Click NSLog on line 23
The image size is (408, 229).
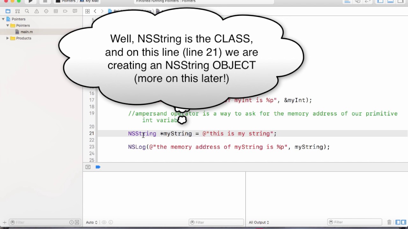(x=137, y=147)
